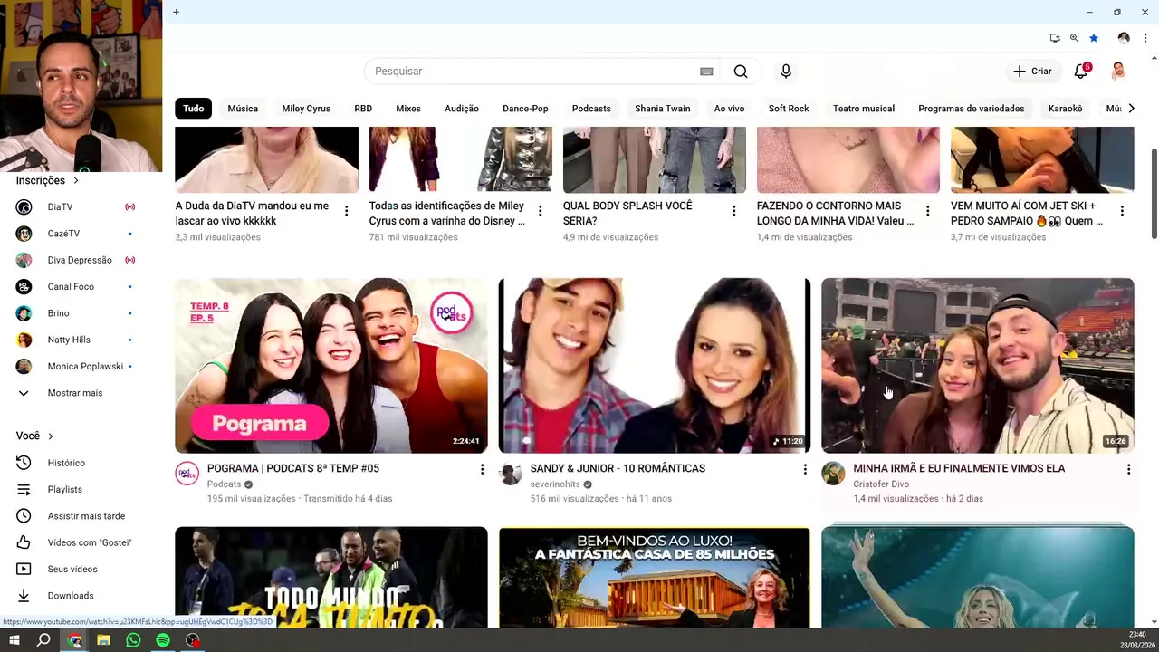The width and height of the screenshot is (1159, 652).
Task: Click the Cristofer Divo channel avatar
Action: 833,474
